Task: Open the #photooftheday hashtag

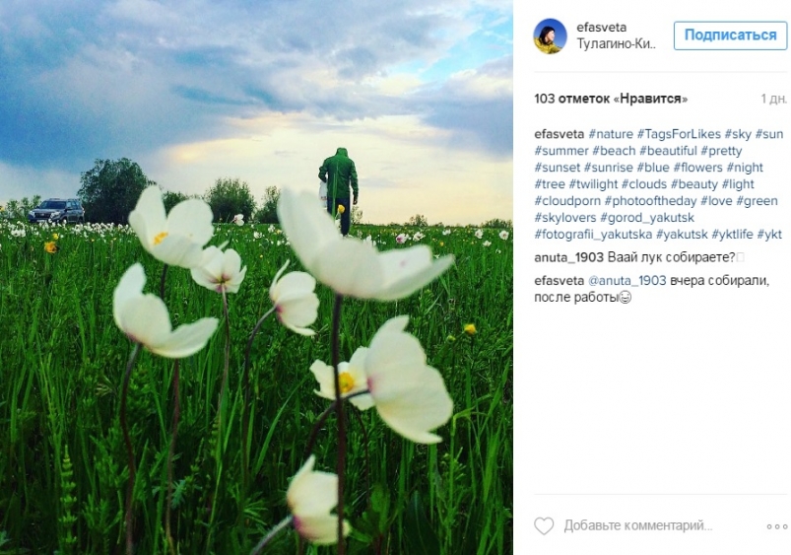Action: pyautogui.click(x=650, y=201)
